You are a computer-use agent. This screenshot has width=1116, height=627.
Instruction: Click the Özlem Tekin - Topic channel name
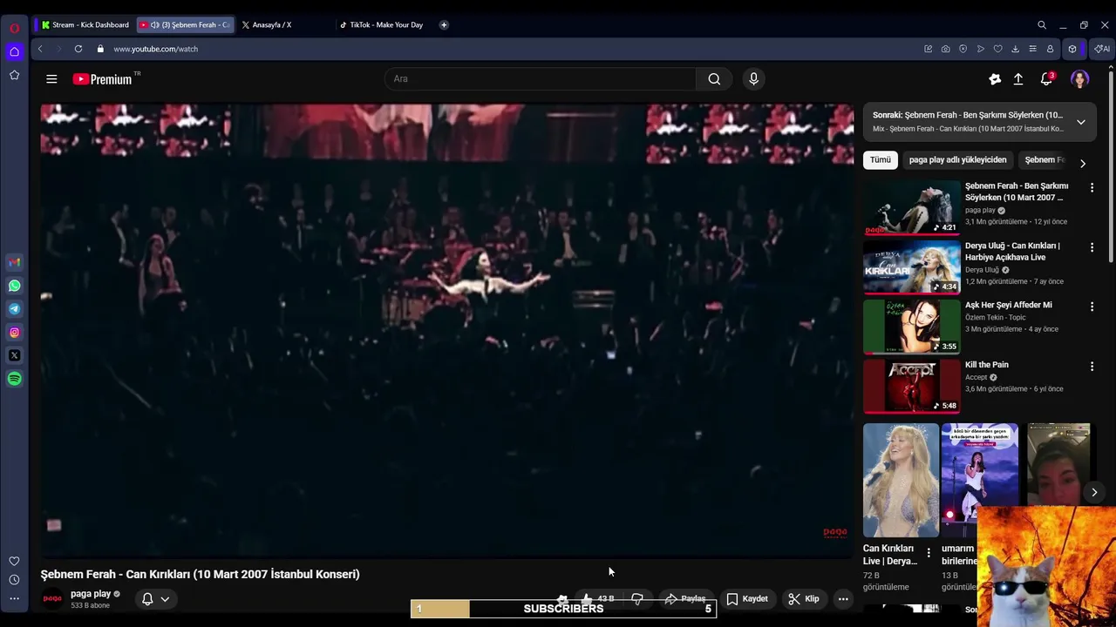[x=995, y=318]
